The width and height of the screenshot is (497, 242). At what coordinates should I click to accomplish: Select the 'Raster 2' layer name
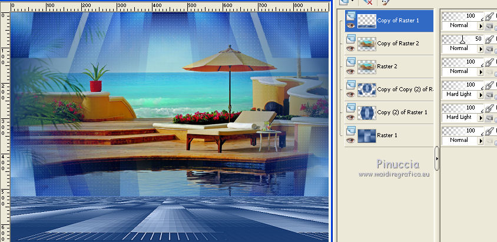[x=387, y=67]
